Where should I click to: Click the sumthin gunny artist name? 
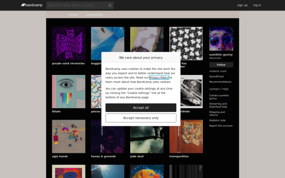(221, 55)
